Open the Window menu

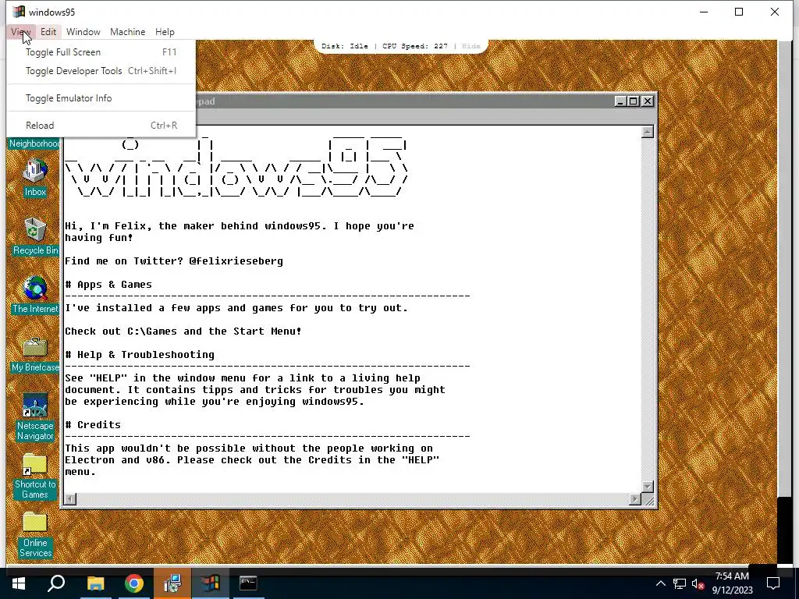(x=83, y=31)
